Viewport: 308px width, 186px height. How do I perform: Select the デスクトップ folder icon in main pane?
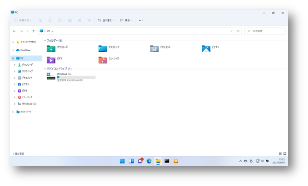pyautogui.click(x=103, y=48)
